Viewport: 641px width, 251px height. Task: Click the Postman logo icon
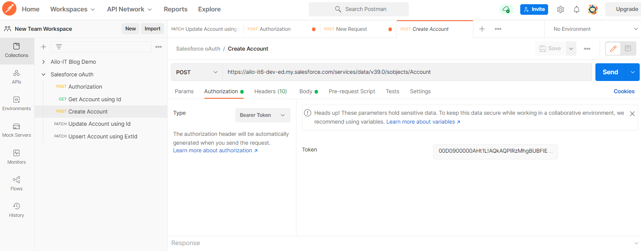click(x=9, y=9)
